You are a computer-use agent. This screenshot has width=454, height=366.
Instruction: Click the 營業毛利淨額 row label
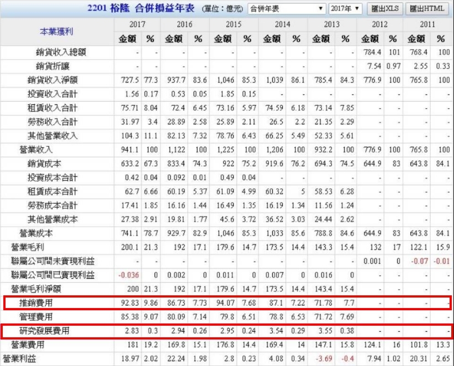point(36,289)
